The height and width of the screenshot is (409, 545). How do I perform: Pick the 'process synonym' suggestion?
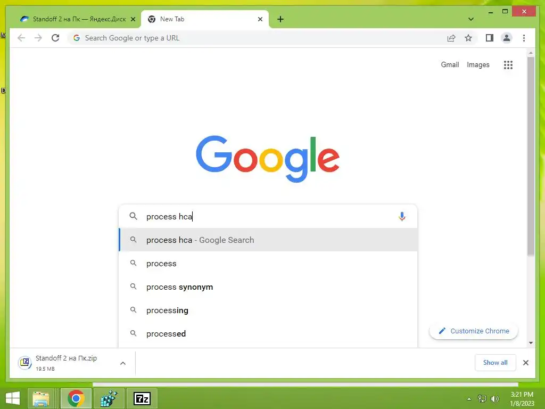click(268, 287)
